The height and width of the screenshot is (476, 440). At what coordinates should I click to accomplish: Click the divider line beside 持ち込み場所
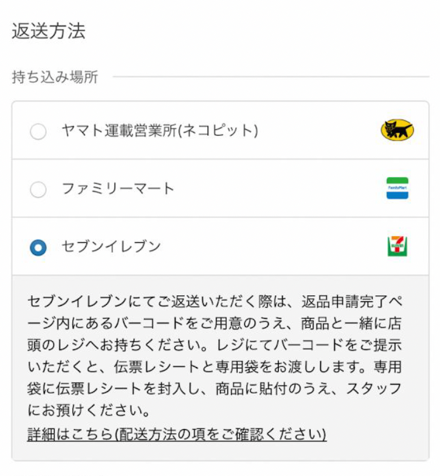(271, 77)
